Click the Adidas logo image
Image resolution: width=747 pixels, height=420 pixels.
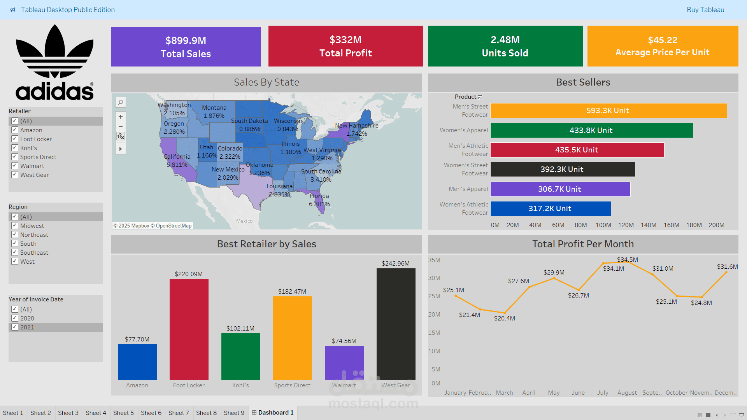55,62
